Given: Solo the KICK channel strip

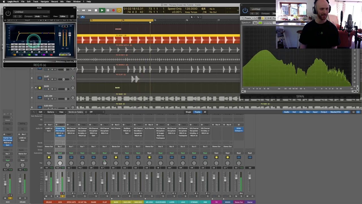Looking at the screenshot, I should point(62,196).
